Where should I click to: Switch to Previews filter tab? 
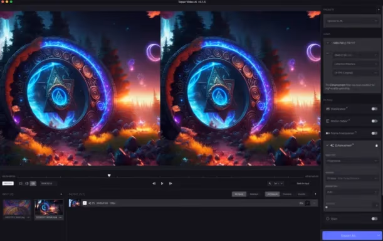(x=287, y=195)
